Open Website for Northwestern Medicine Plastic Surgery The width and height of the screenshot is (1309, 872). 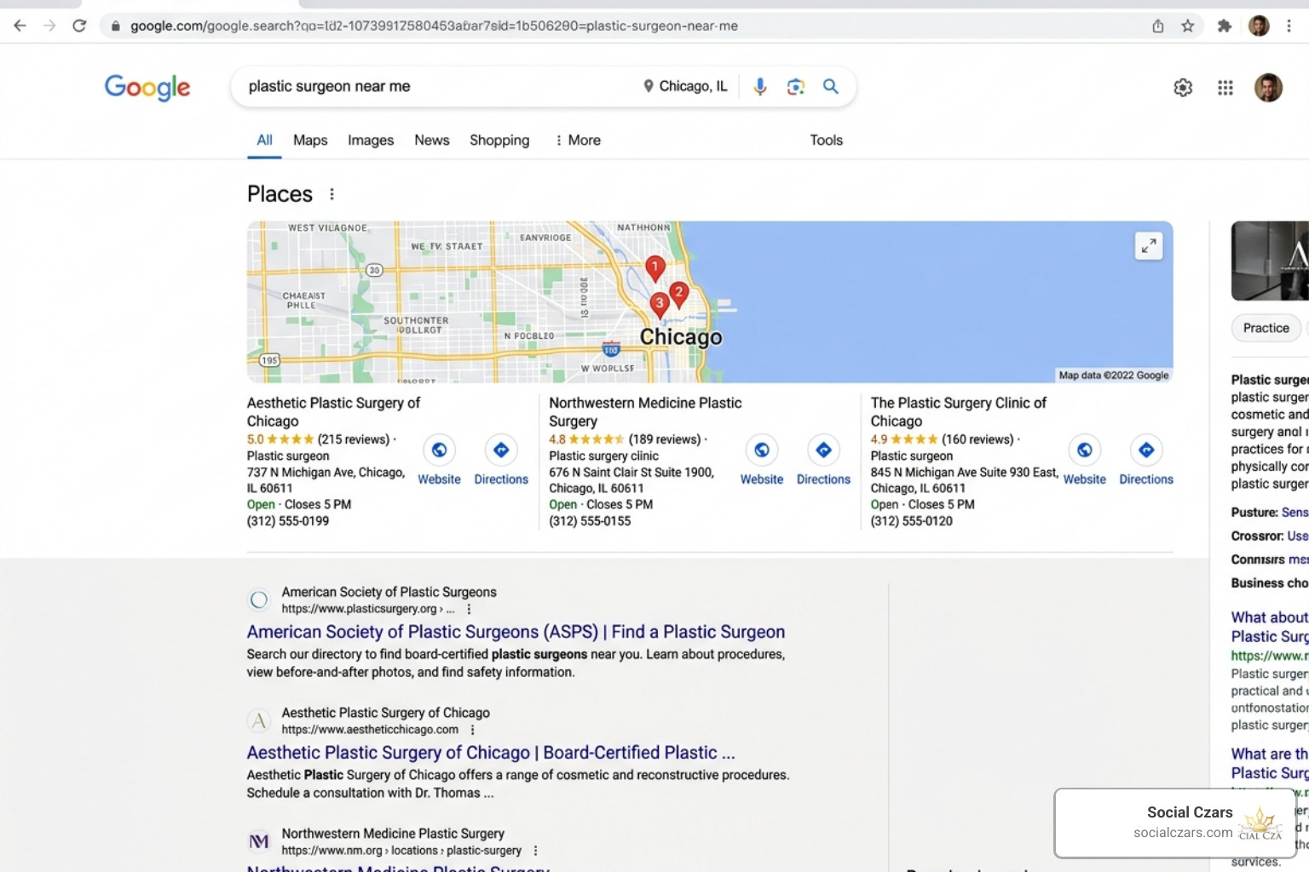click(x=762, y=461)
